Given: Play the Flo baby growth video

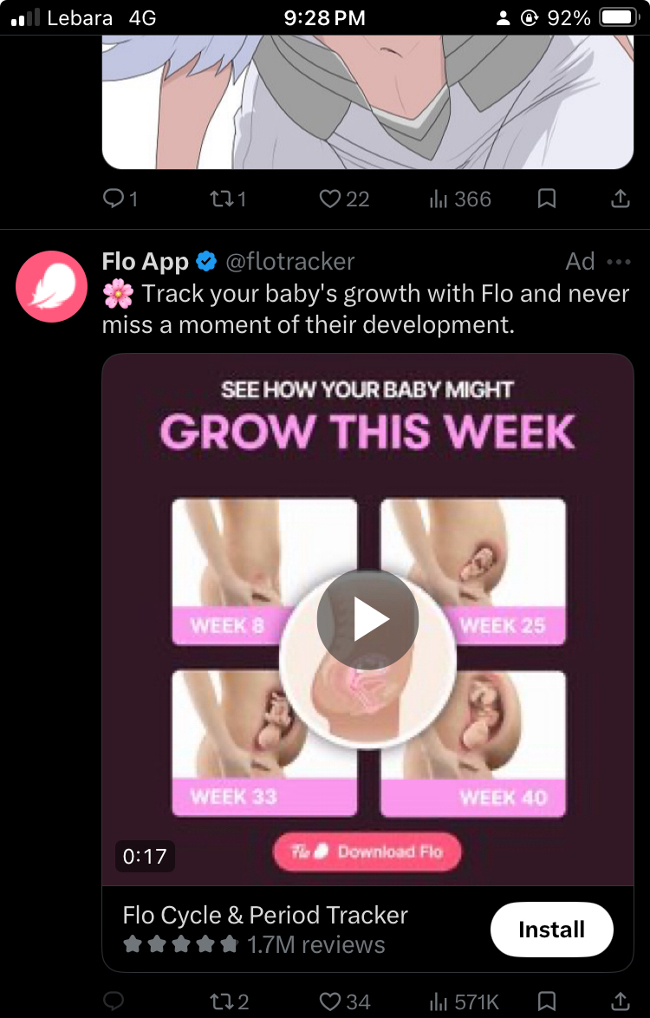Looking at the screenshot, I should click(x=367, y=619).
